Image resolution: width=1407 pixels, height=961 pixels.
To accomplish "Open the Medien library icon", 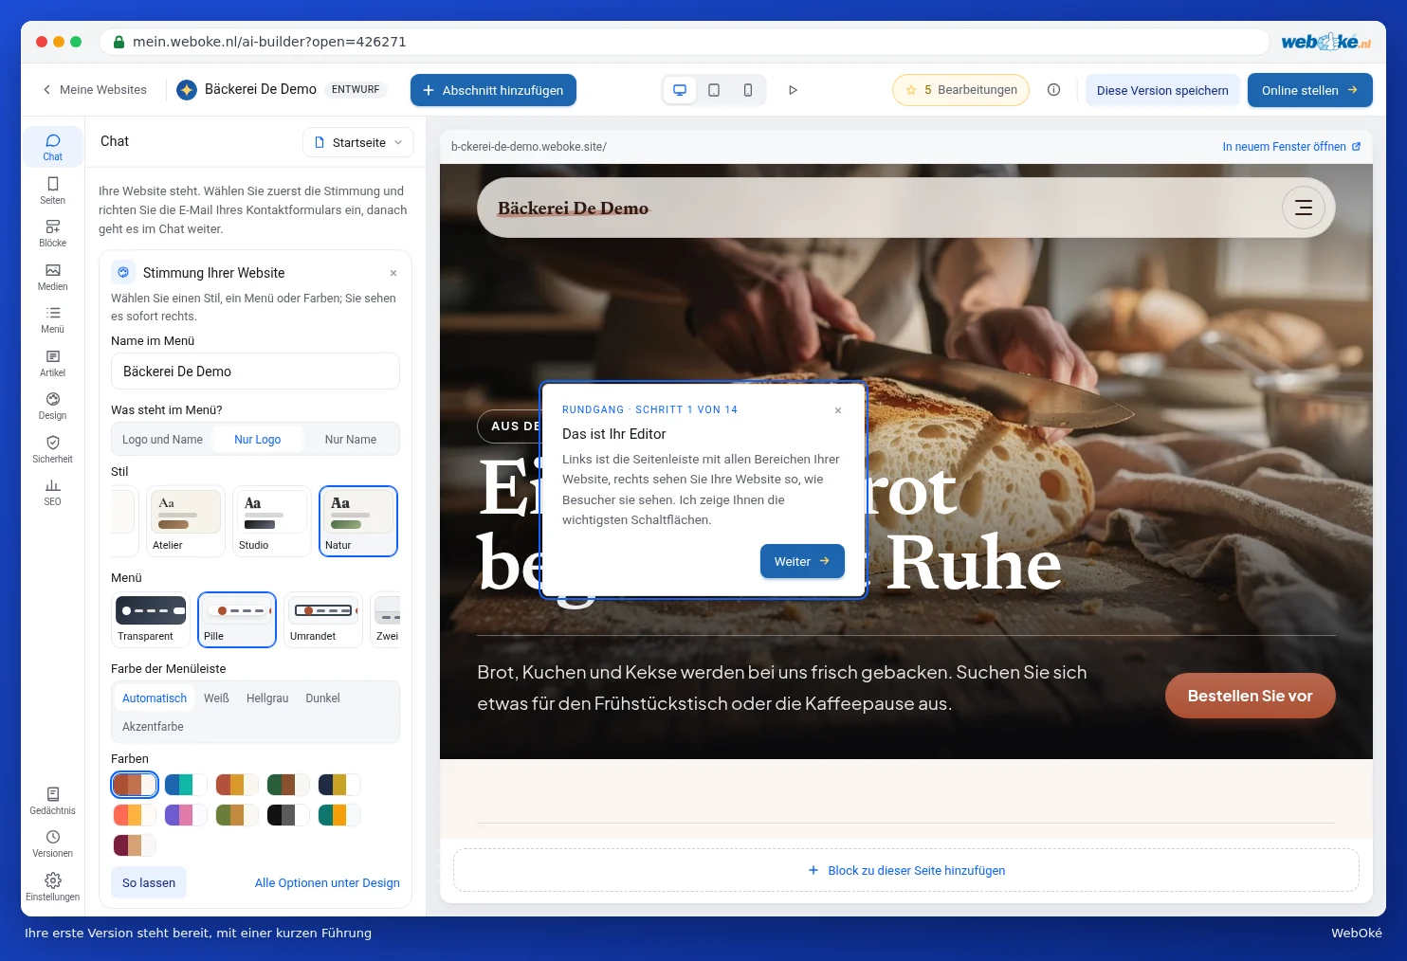I will point(52,277).
